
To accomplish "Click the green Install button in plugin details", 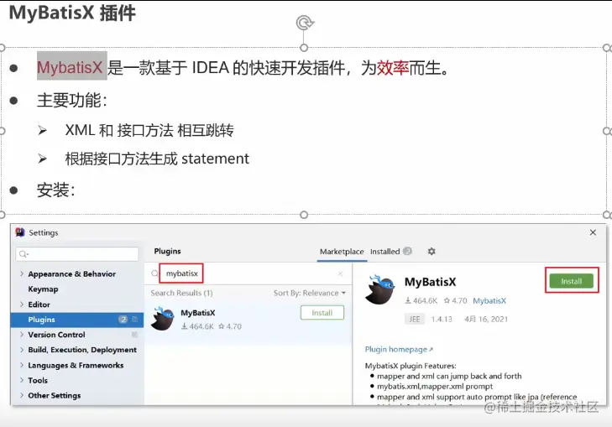I will point(572,281).
